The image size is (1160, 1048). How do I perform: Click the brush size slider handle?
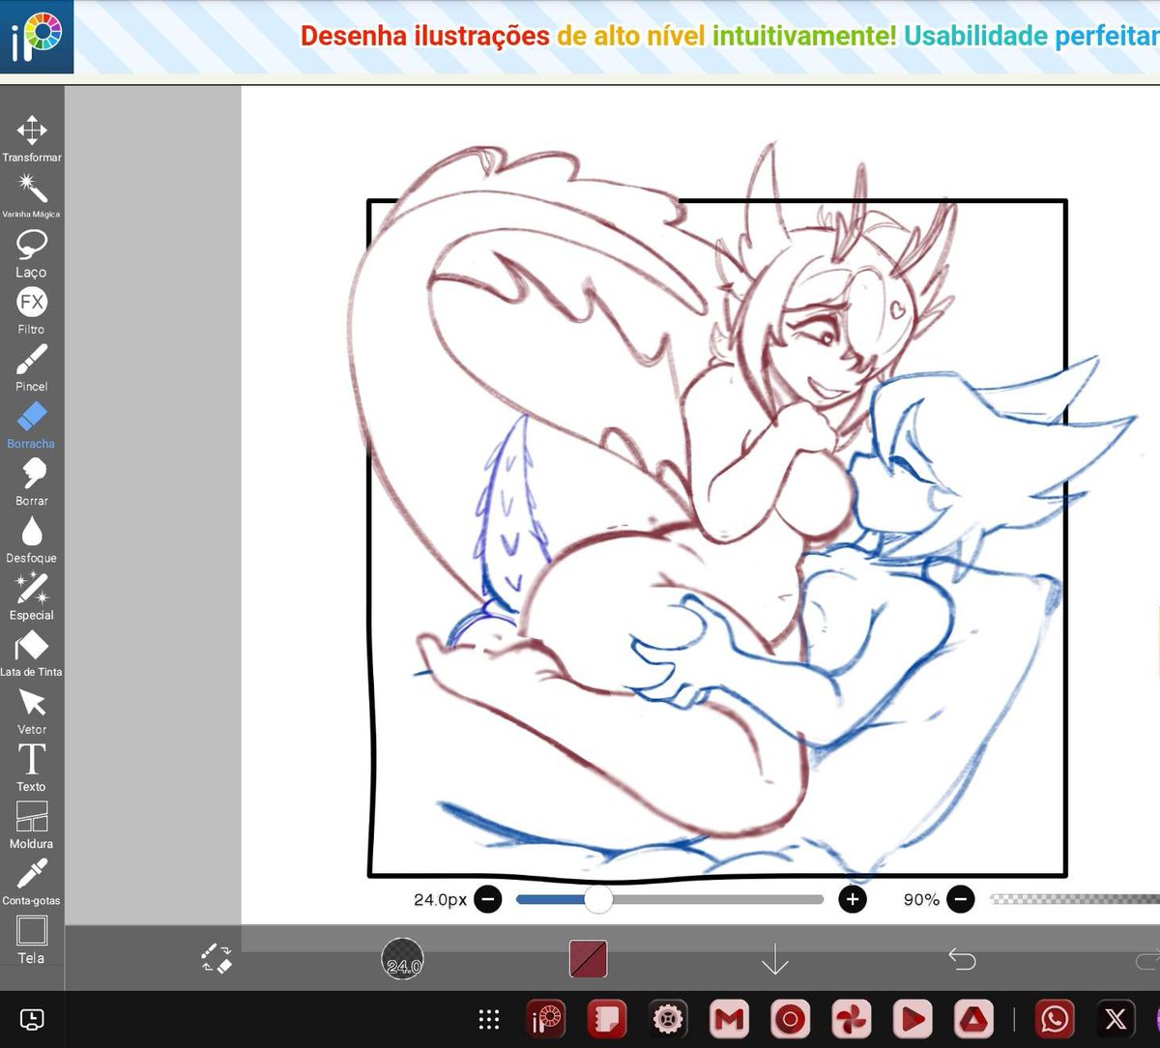pos(598,899)
